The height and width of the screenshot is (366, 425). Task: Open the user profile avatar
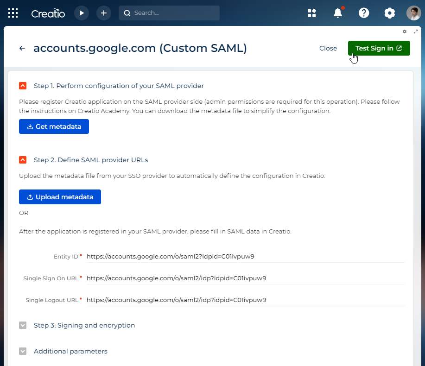click(x=413, y=13)
